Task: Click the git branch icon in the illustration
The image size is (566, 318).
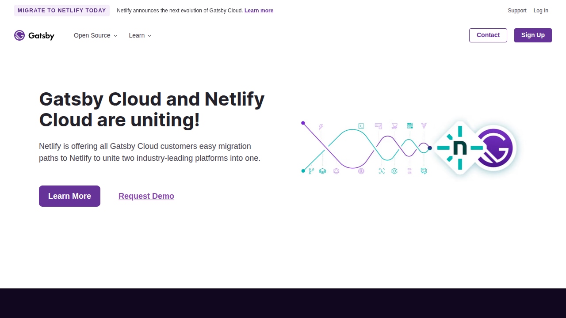Action: point(311,171)
